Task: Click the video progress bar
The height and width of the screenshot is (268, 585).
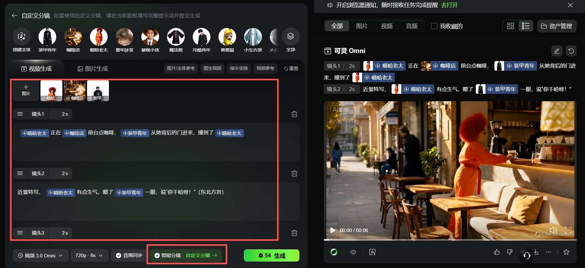Action: [450, 240]
